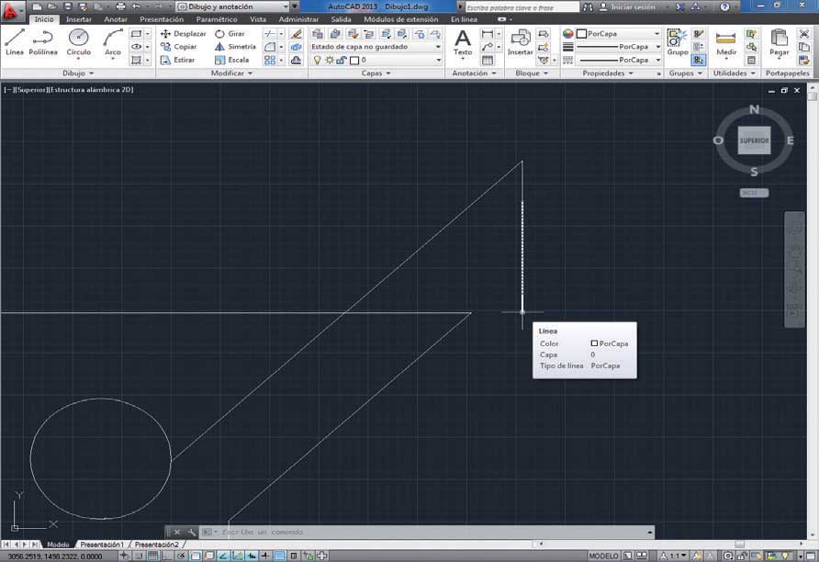
Task: Open the Estado de capa no guardado dropdown
Action: [375, 47]
